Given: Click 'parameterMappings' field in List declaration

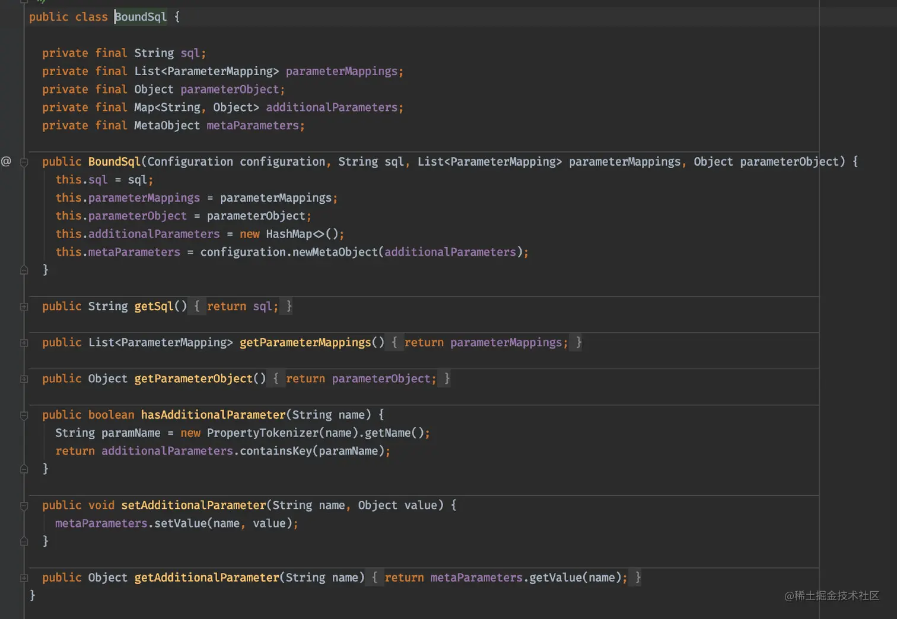Looking at the screenshot, I should tap(342, 71).
